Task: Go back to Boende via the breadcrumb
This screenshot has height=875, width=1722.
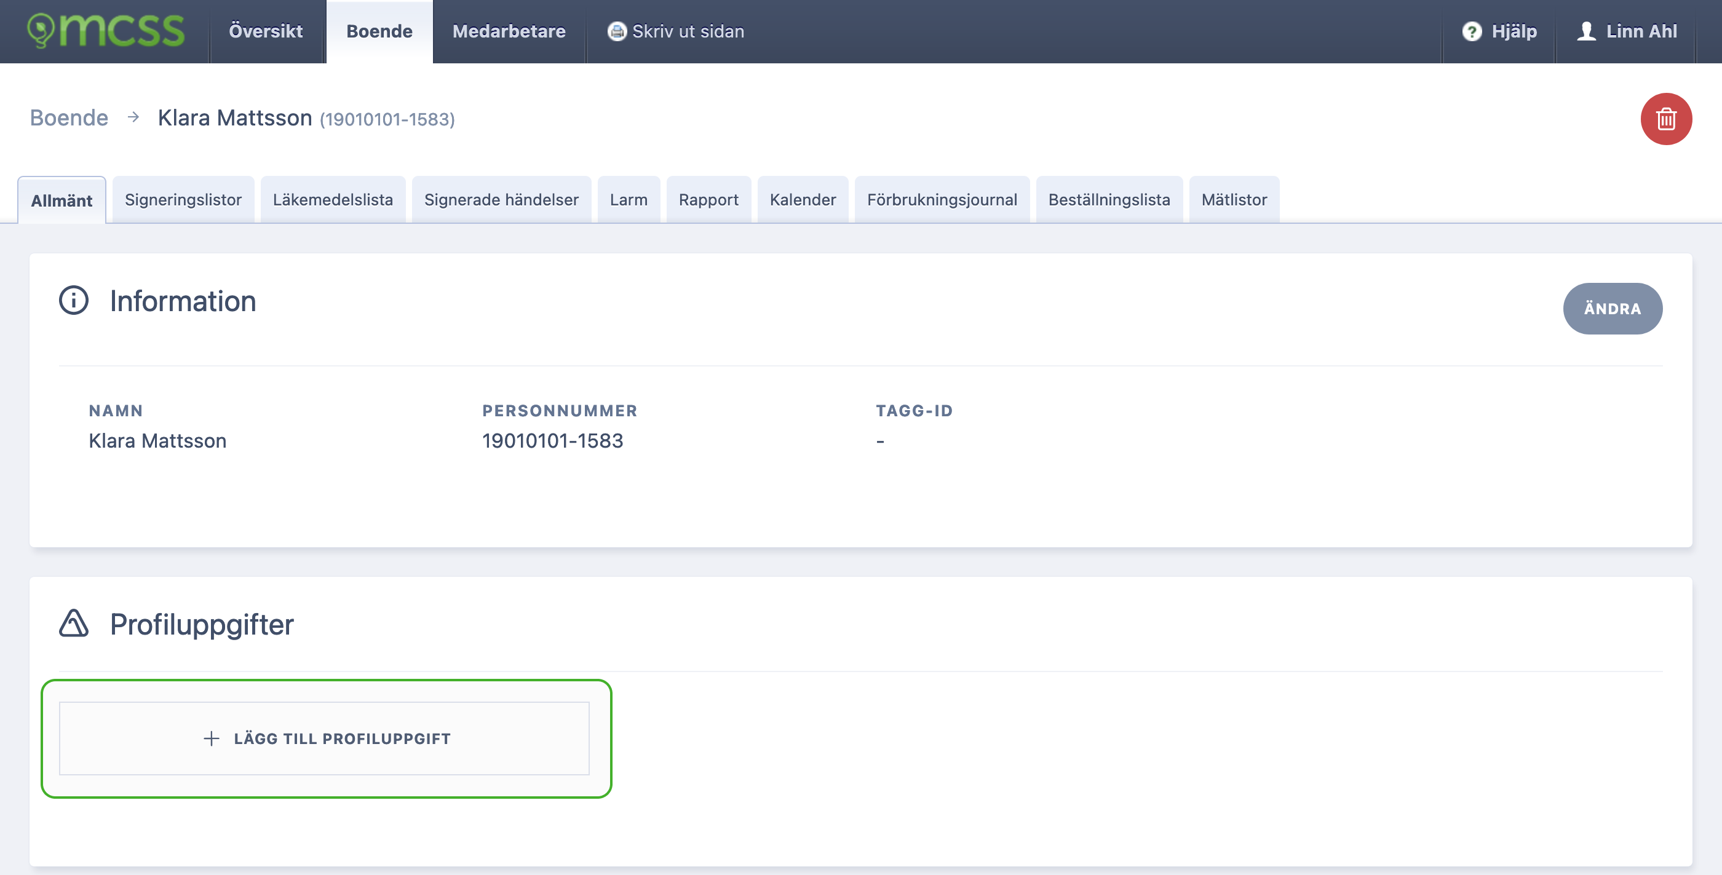Action: 69,117
